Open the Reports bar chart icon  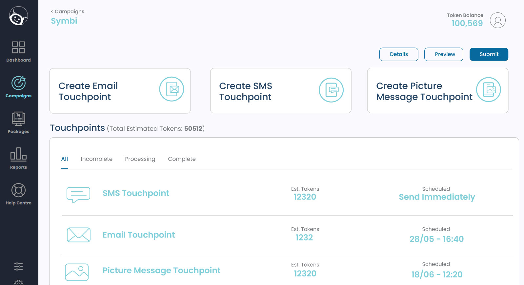pos(18,154)
